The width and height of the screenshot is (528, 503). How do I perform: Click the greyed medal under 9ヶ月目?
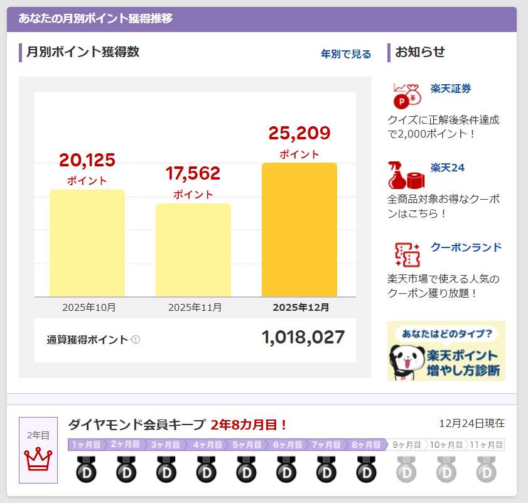point(406,469)
